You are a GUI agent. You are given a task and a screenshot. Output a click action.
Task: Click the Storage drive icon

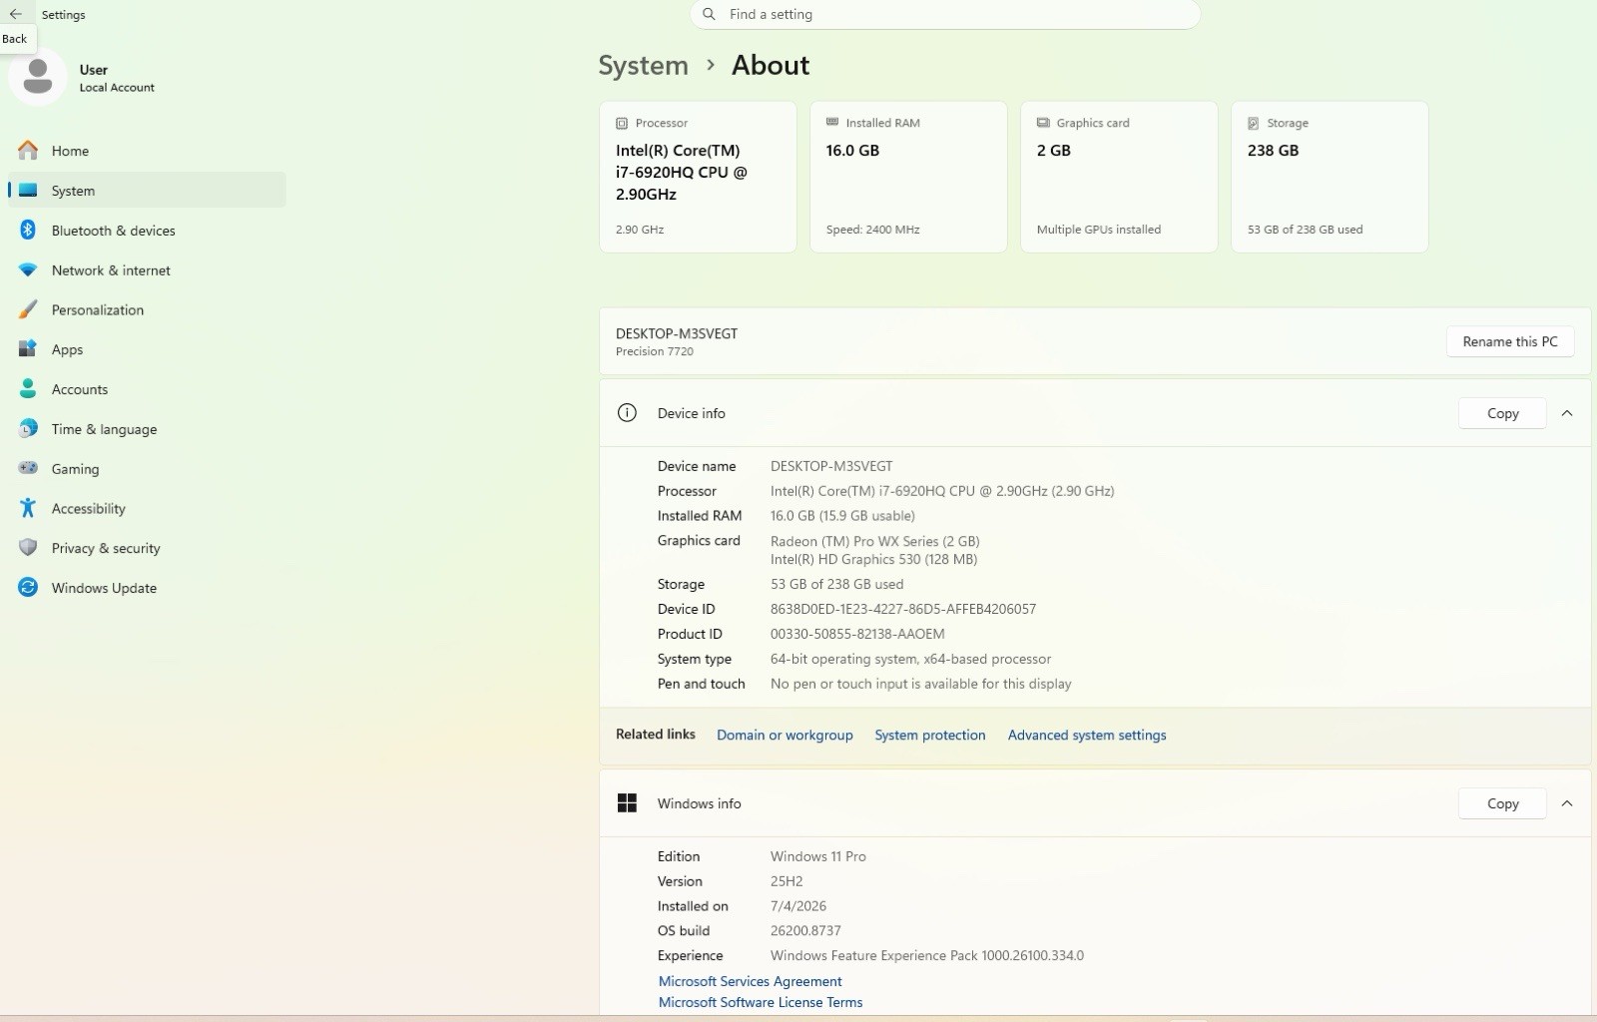coord(1254,124)
